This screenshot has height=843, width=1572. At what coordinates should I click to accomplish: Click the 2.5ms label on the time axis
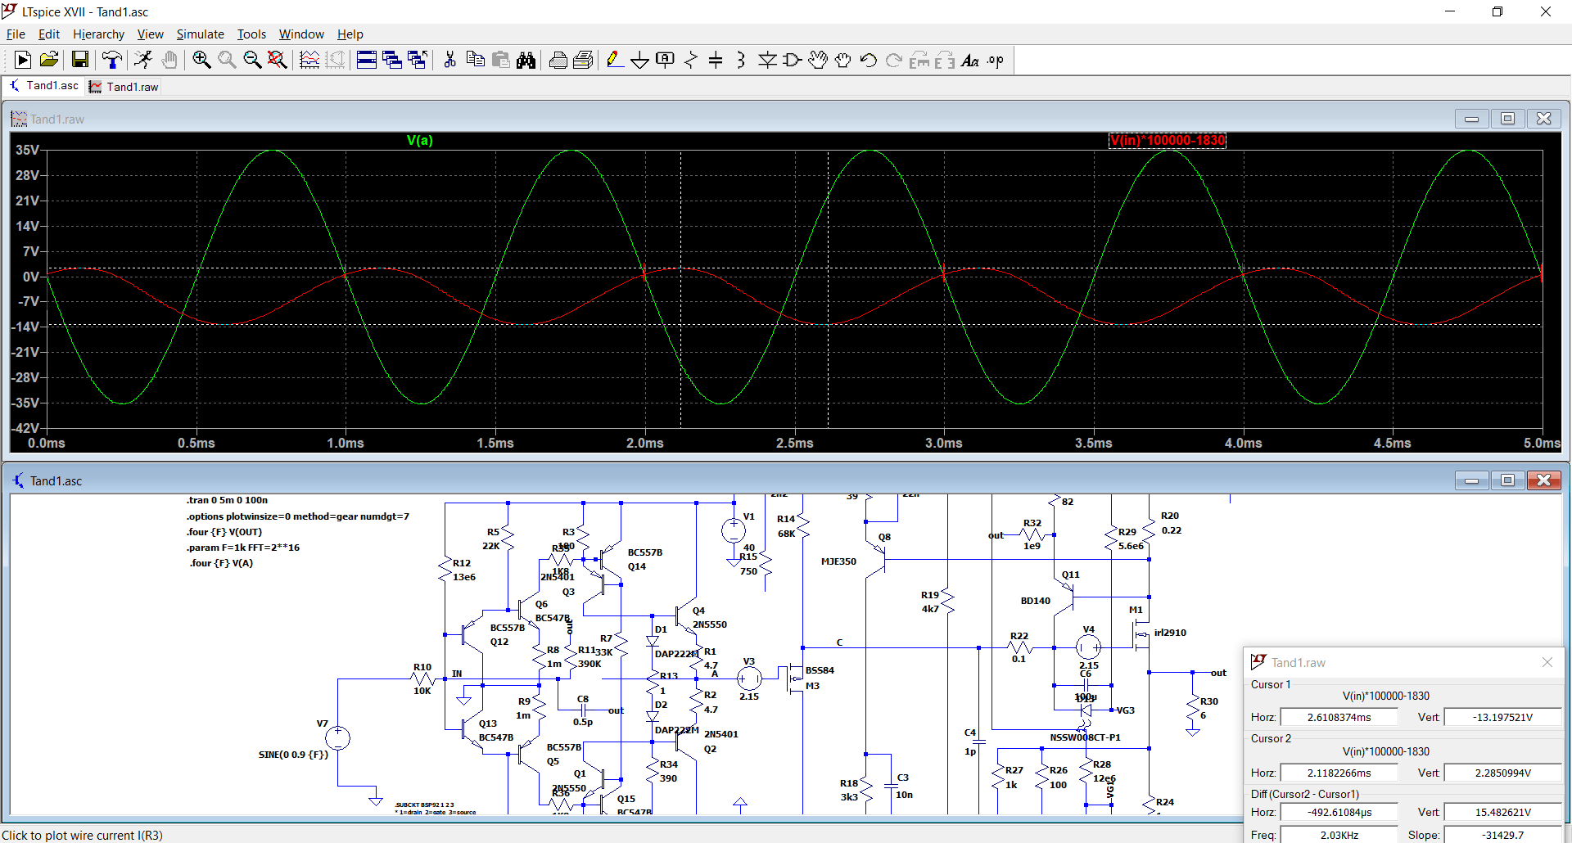pyautogui.click(x=794, y=443)
